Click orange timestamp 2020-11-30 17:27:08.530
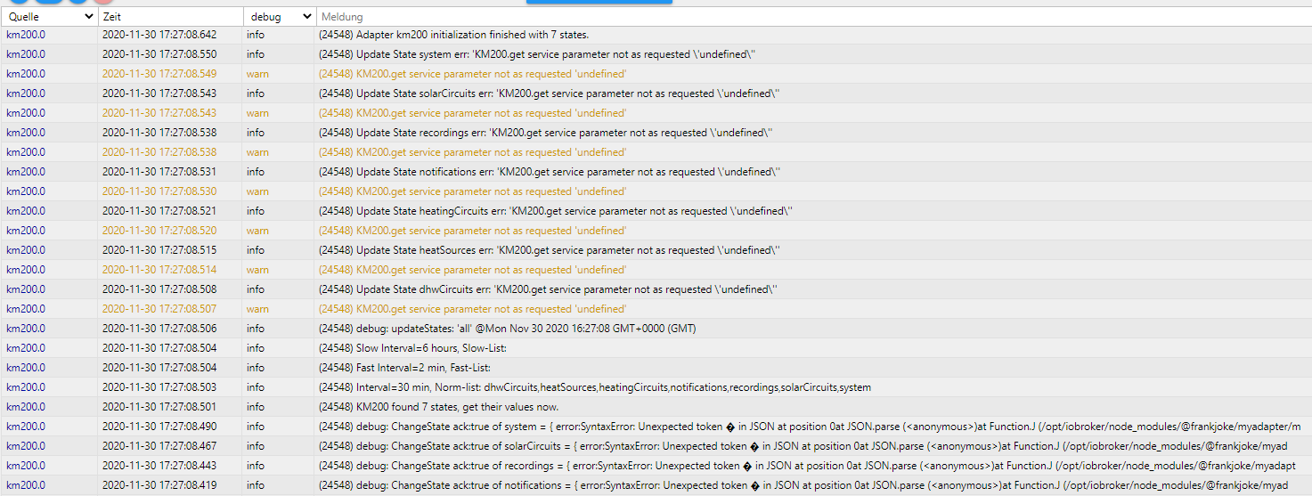This screenshot has height=496, width=1312. pyautogui.click(x=159, y=191)
